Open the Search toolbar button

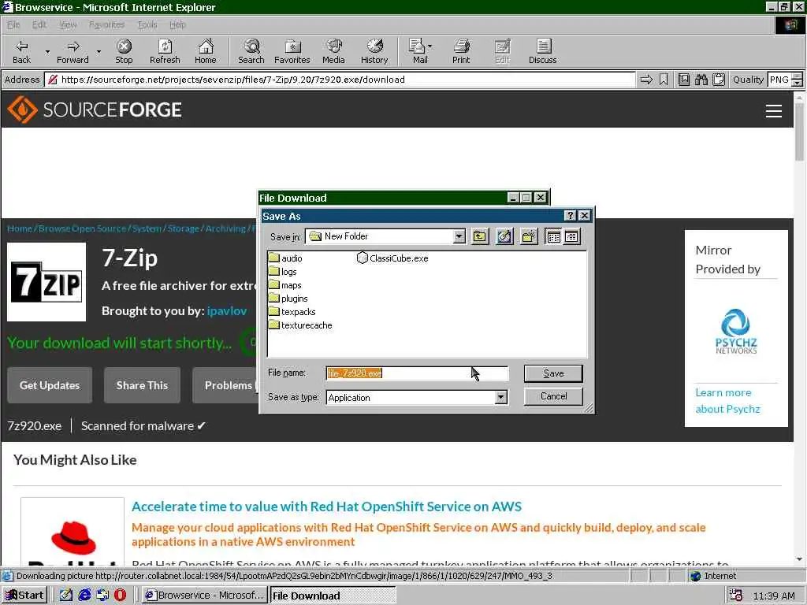click(251, 51)
